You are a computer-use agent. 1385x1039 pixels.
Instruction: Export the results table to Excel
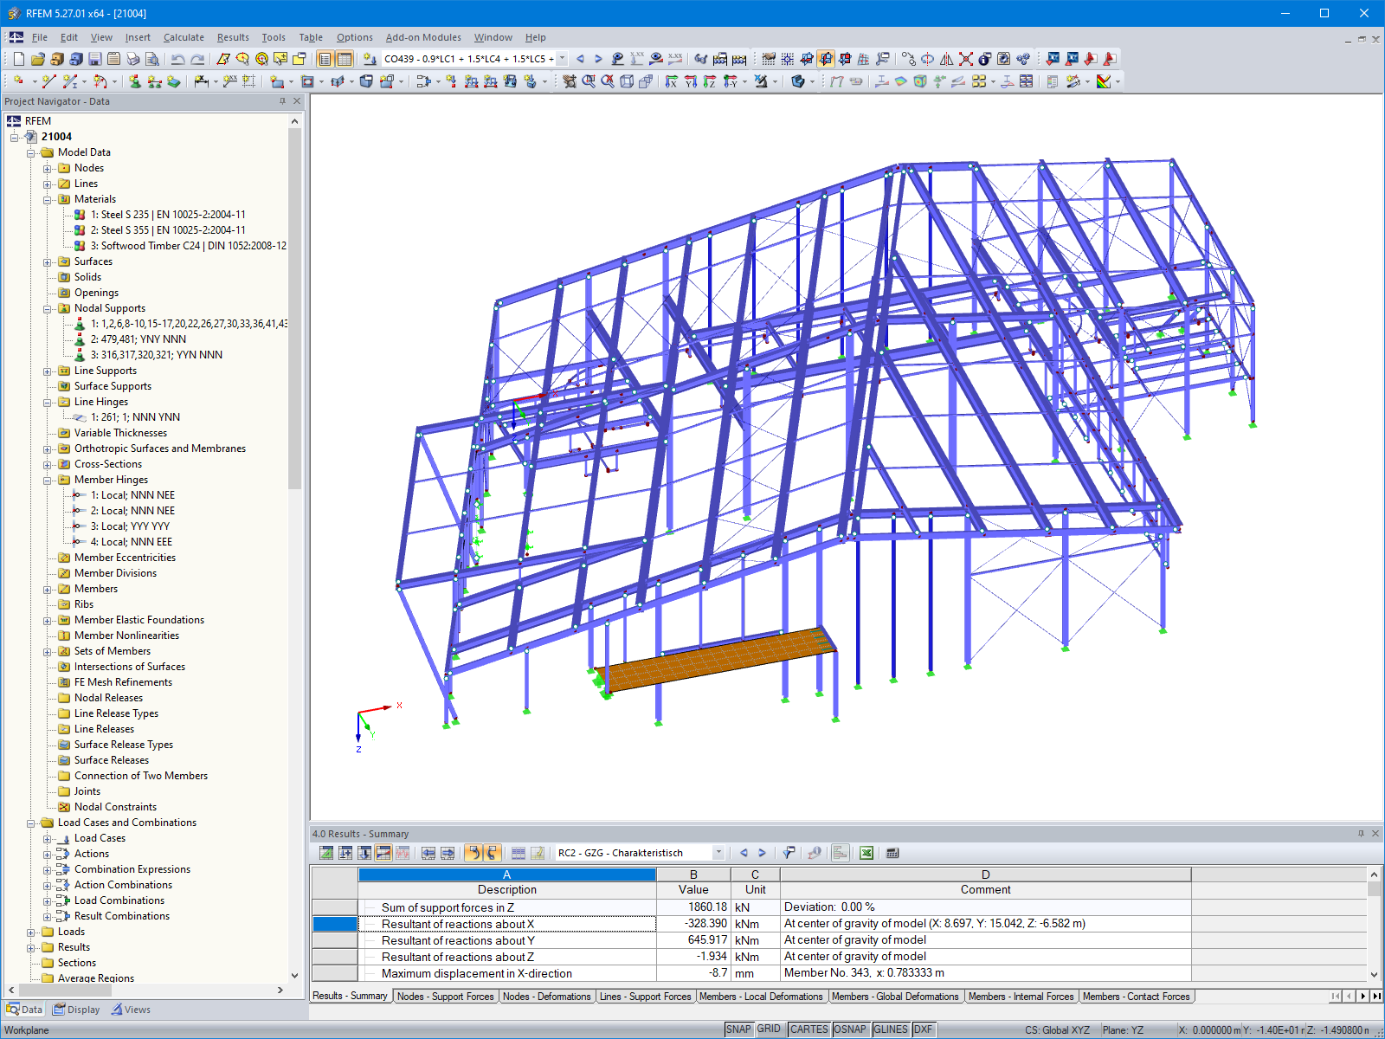coord(866,853)
